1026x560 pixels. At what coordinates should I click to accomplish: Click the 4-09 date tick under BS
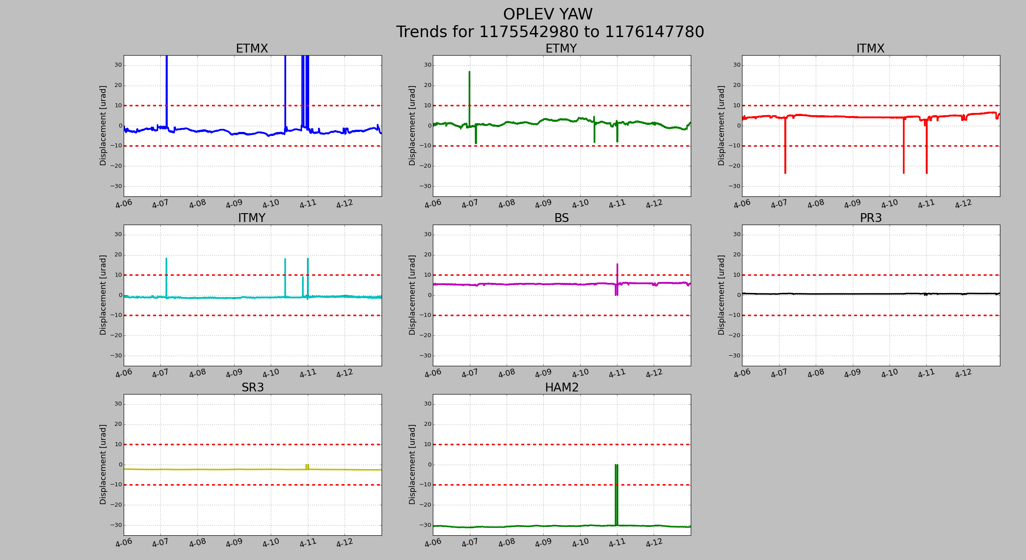(x=543, y=373)
